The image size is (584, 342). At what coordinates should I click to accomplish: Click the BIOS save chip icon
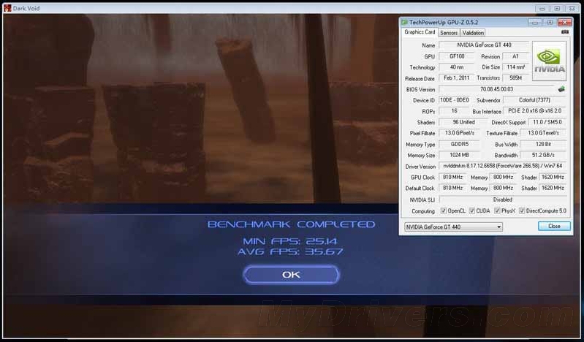pos(561,89)
